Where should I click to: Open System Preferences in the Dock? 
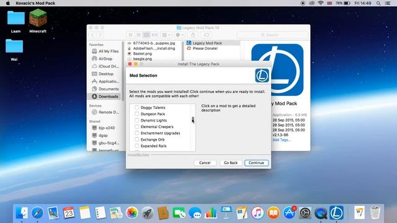[x=305, y=212]
